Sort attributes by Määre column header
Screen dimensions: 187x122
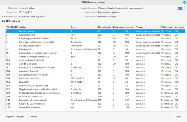coord(44,27)
